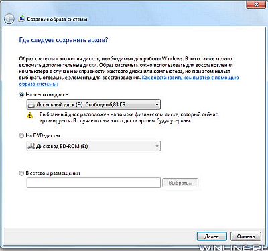Select the 'На жестком диске' radio button
Image resolution: width=268 pixels, height=251 pixels.
21,95
